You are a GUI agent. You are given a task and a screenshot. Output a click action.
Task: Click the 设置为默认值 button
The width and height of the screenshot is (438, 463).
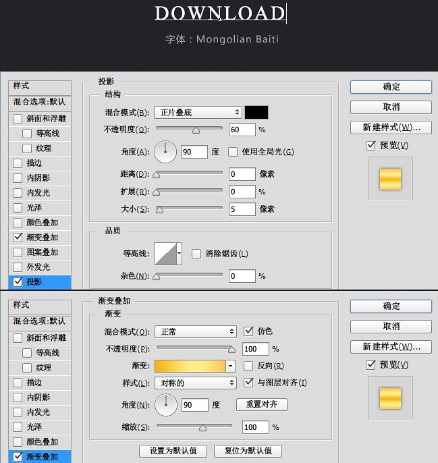[x=173, y=451]
